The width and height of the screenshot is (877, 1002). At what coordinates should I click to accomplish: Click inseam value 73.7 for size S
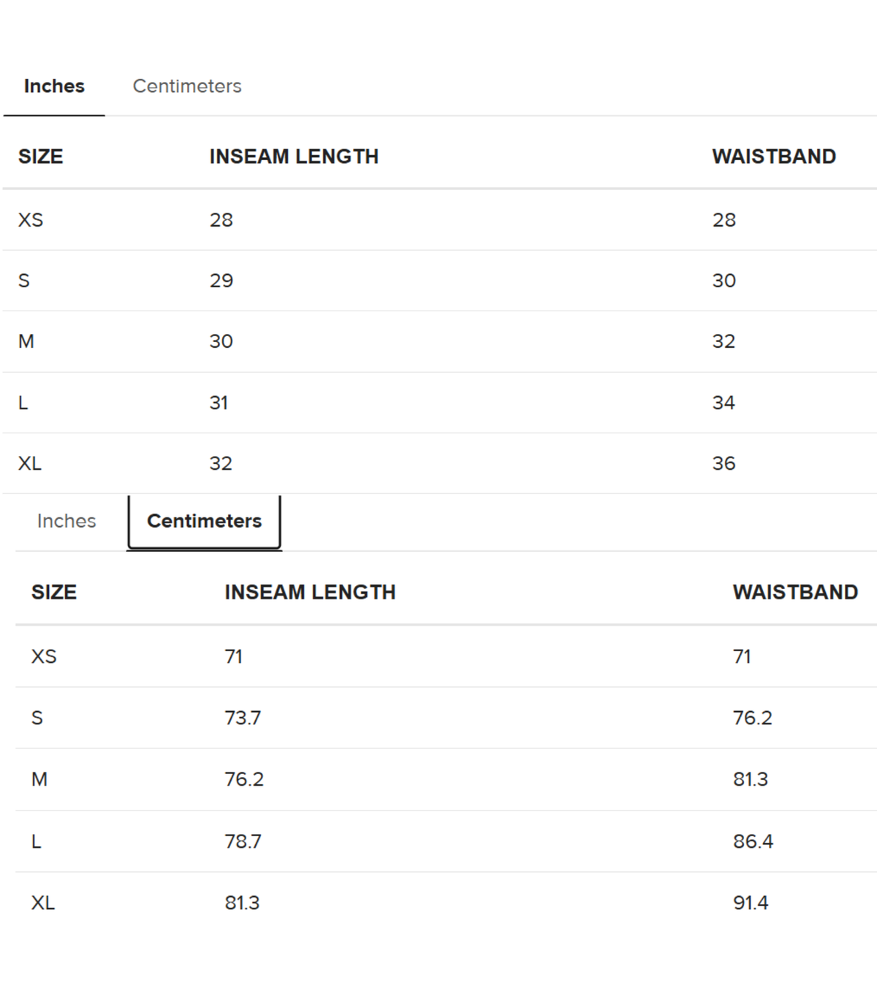click(x=243, y=718)
